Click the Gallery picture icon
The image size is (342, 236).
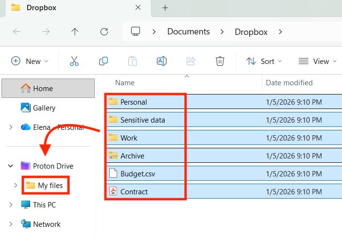(26, 108)
